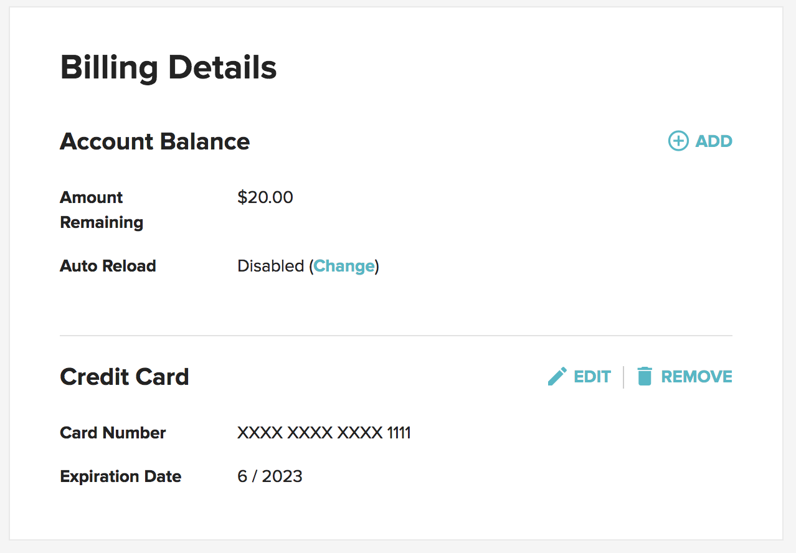The width and height of the screenshot is (796, 553).
Task: Click the Card Number label
Action: pos(113,433)
